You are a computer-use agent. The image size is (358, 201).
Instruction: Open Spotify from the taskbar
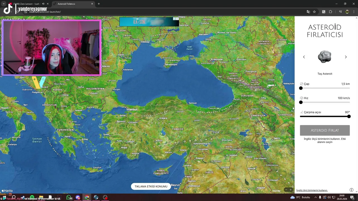[x=32, y=197]
